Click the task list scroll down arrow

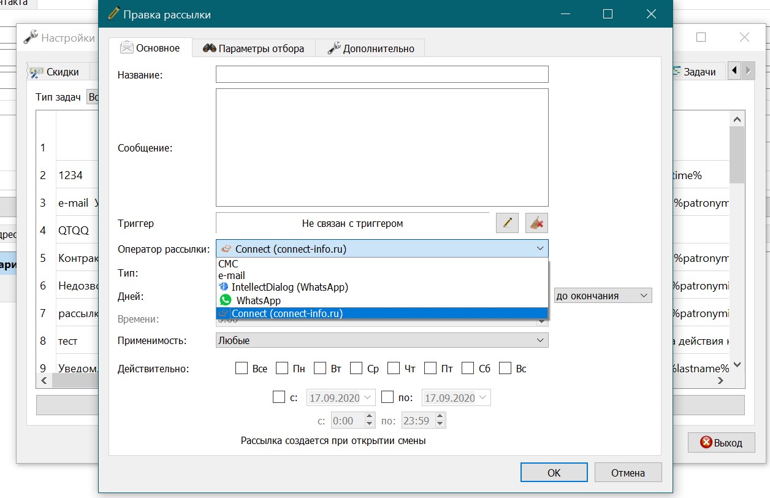(738, 364)
